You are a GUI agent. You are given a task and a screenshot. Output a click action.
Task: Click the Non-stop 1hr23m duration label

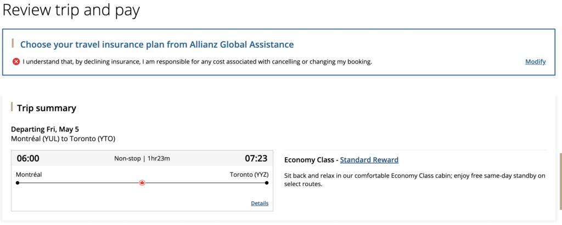(142, 159)
